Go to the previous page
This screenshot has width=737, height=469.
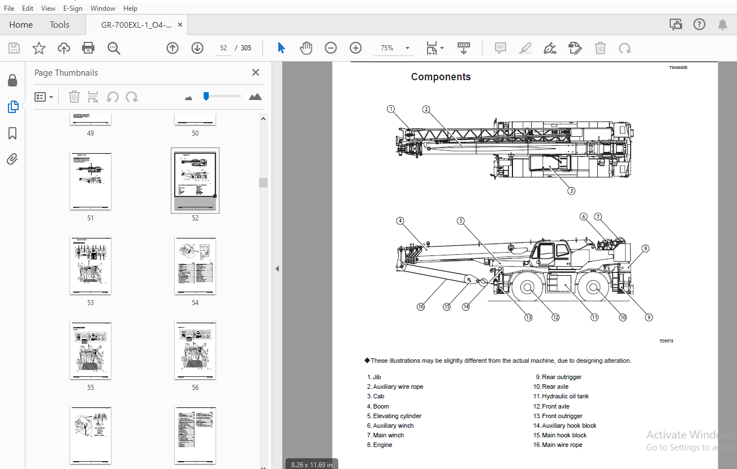(173, 48)
